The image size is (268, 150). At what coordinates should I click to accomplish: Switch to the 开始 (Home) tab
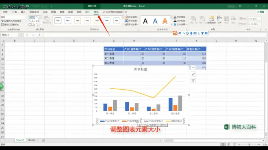(x=15, y=12)
